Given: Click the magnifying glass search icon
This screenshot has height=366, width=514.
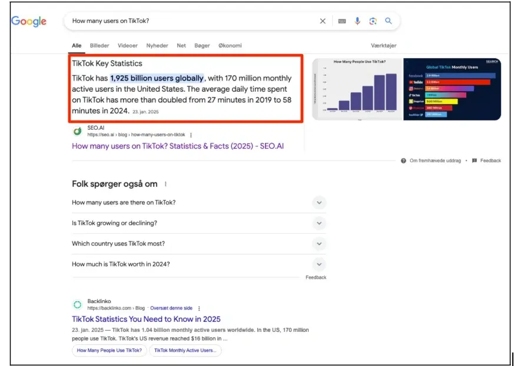Looking at the screenshot, I should 389,21.
